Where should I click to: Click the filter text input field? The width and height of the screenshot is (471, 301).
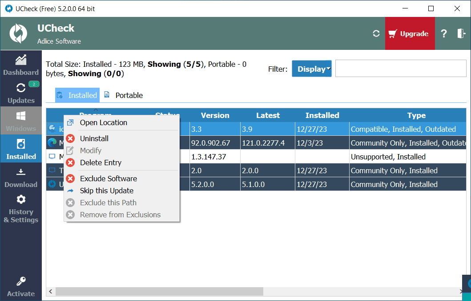401,68
